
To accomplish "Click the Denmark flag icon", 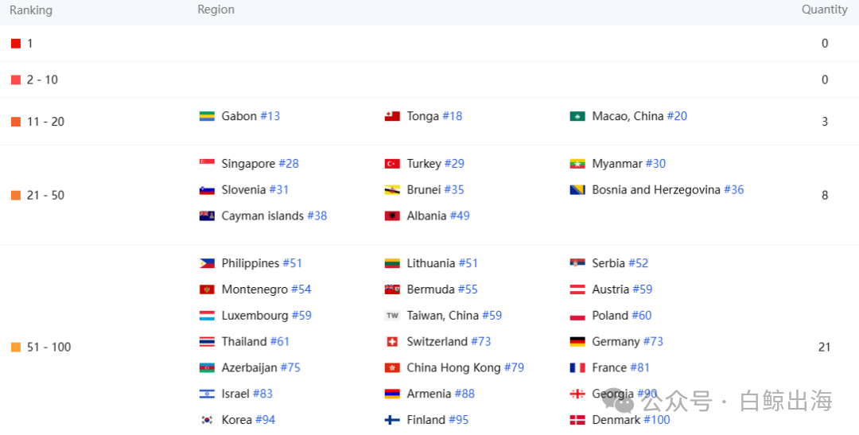I will [577, 420].
